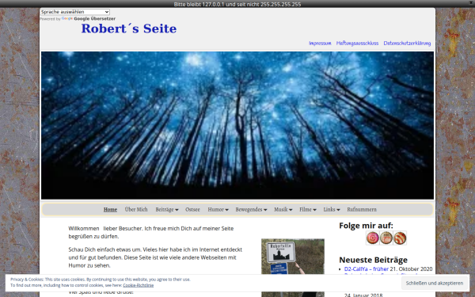
Task: Open the Impressum link
Action: click(320, 43)
